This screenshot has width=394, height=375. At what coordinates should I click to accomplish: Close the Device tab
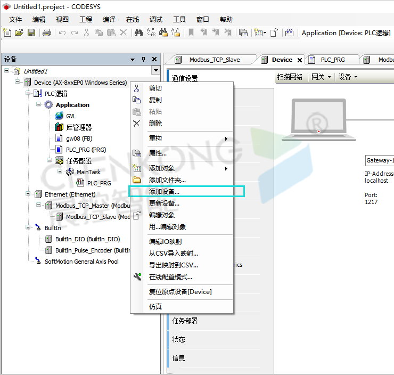[x=300, y=60]
